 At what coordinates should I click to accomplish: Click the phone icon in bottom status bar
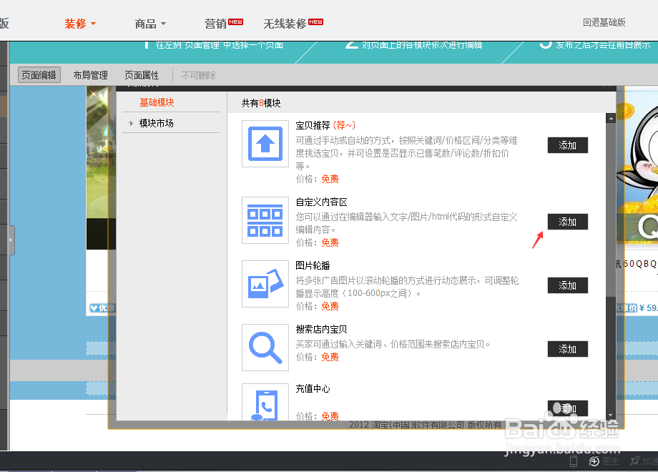coord(574,461)
